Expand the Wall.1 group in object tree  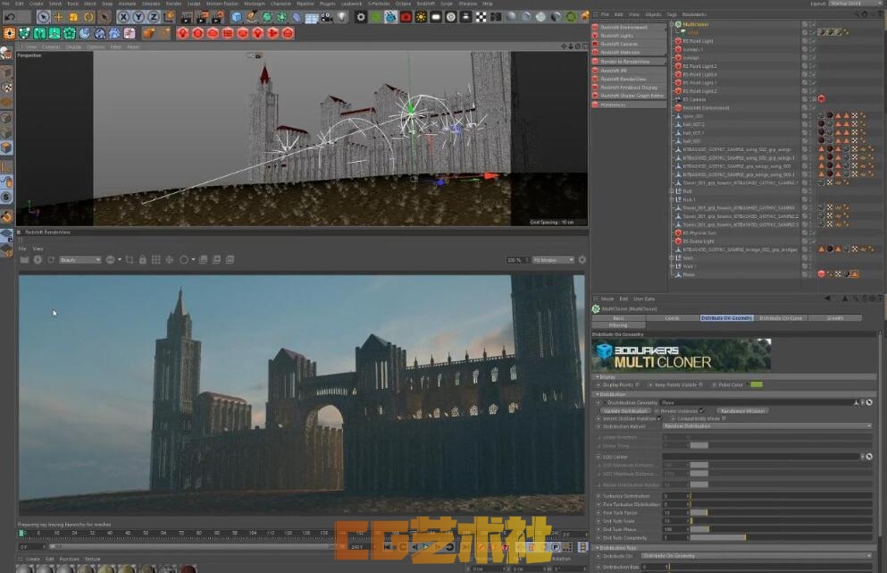(672, 266)
